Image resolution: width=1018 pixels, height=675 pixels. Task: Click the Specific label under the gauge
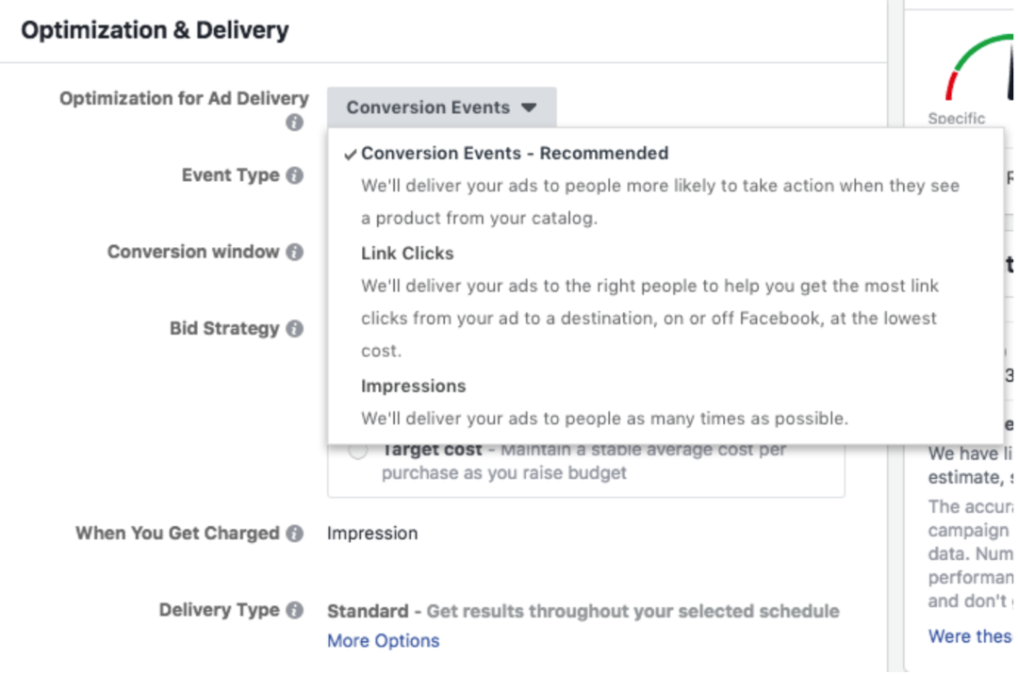click(956, 119)
